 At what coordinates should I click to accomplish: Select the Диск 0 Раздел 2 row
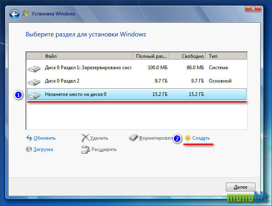coord(137,81)
